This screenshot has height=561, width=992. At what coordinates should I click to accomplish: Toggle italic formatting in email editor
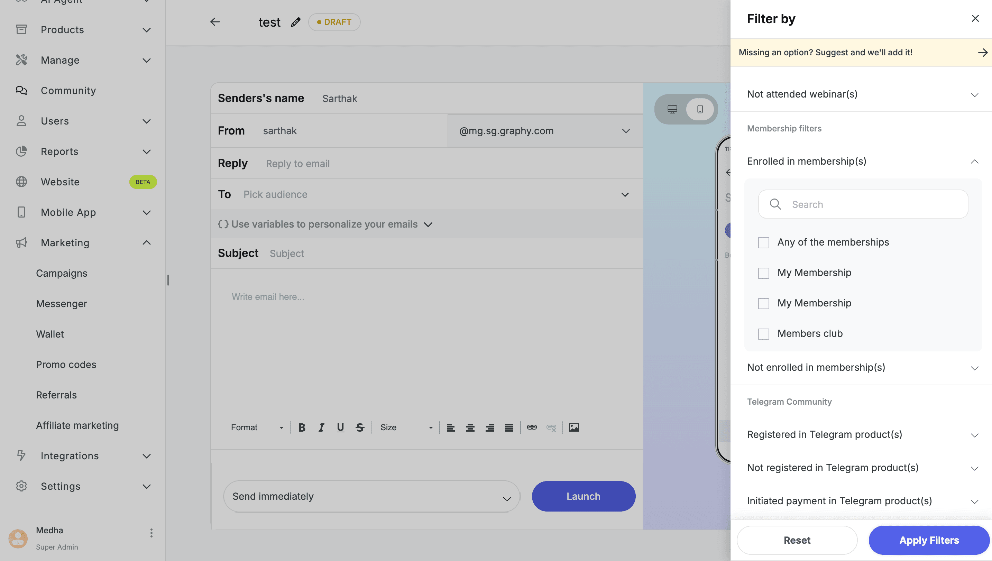[x=321, y=427]
